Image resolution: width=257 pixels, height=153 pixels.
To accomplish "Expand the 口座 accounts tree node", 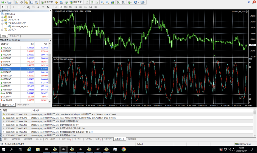I will (2, 17).
